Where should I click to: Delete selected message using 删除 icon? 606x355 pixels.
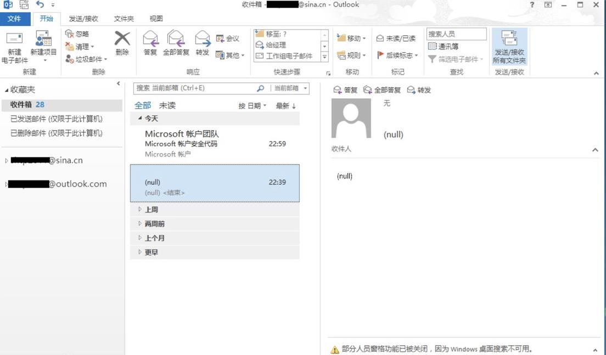(x=122, y=43)
